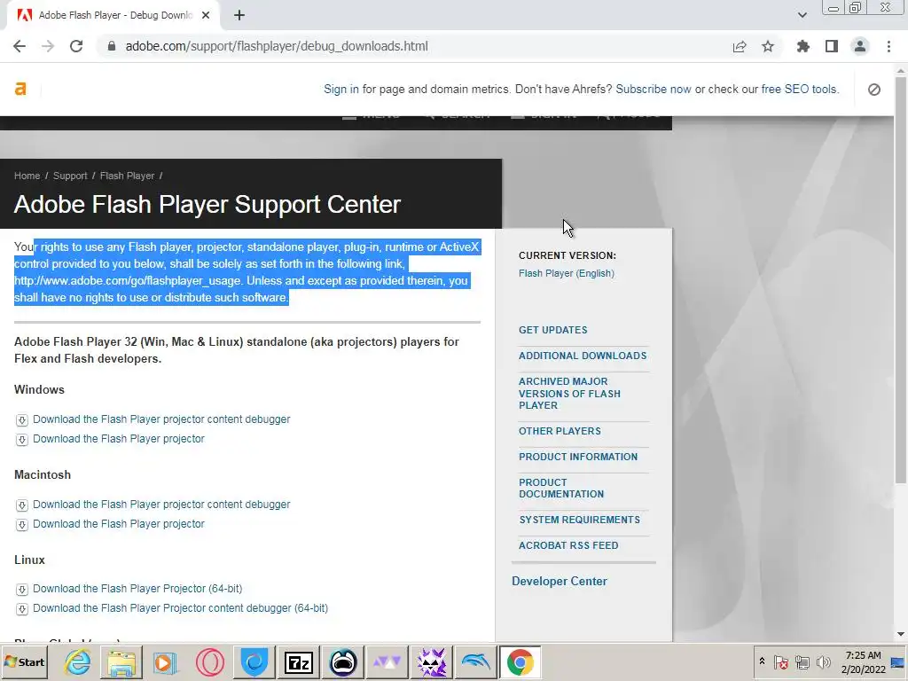
Task: Click the Action Center flag tray icon
Action: pyautogui.click(x=780, y=661)
